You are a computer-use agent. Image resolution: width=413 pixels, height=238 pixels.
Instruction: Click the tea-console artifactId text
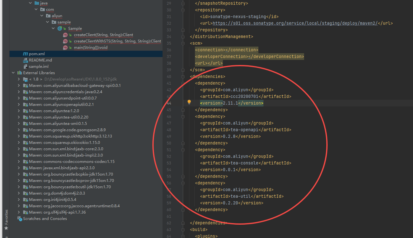(x=244, y=163)
